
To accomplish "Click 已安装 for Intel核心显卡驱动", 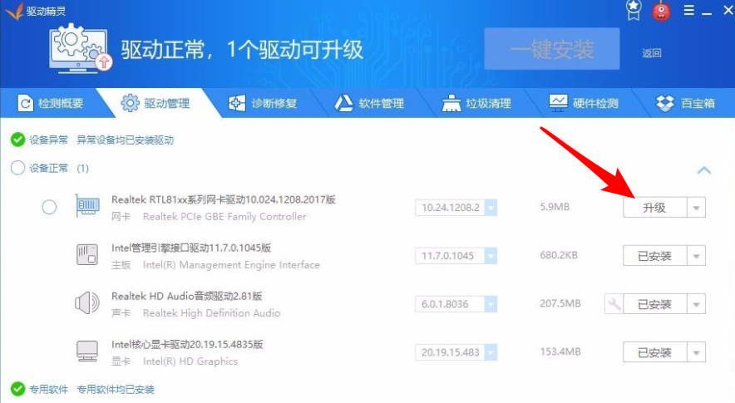I will (654, 352).
